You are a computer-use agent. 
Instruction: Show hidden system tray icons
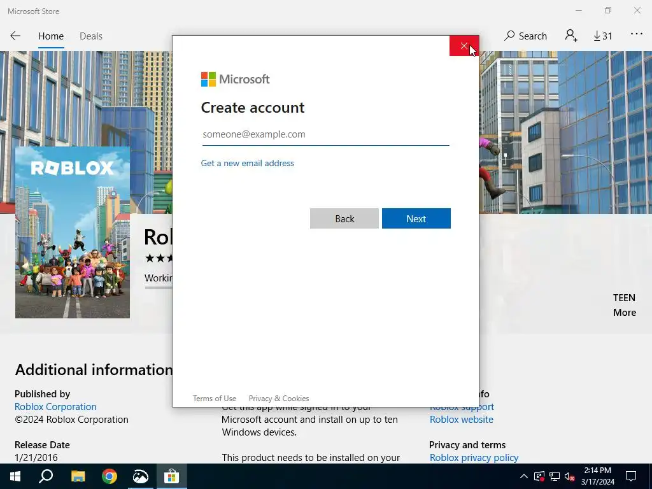point(524,476)
